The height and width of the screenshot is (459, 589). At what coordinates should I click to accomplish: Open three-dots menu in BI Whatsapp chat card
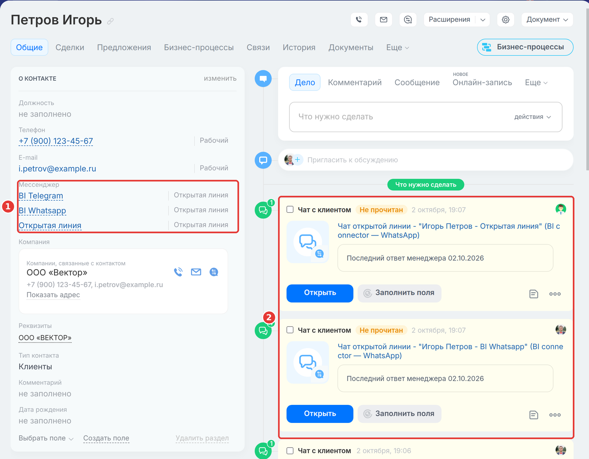tap(555, 415)
